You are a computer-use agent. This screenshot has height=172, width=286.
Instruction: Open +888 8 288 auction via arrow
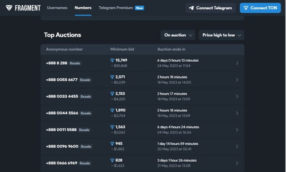point(237,63)
